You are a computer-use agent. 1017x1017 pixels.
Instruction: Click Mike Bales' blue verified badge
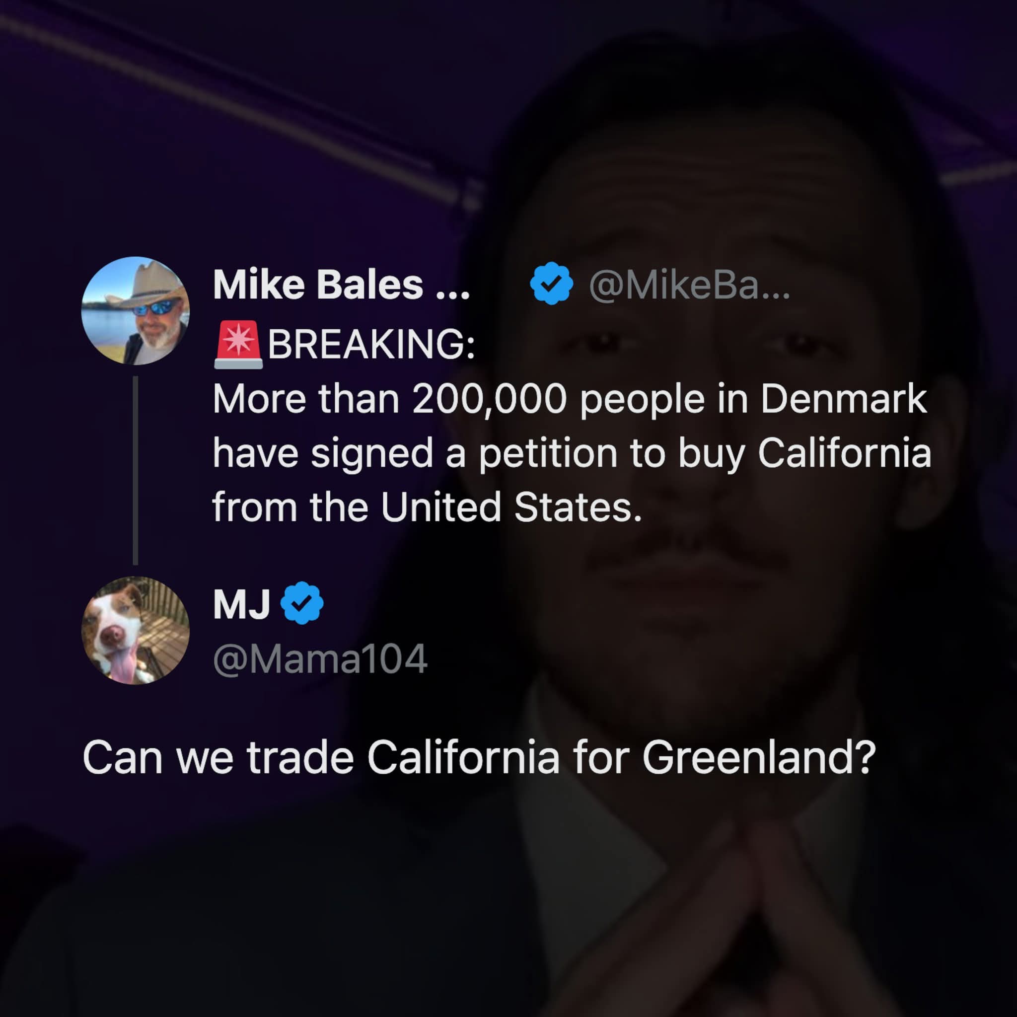click(x=551, y=283)
